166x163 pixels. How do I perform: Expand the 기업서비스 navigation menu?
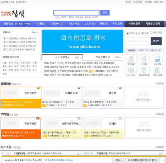(73, 24)
